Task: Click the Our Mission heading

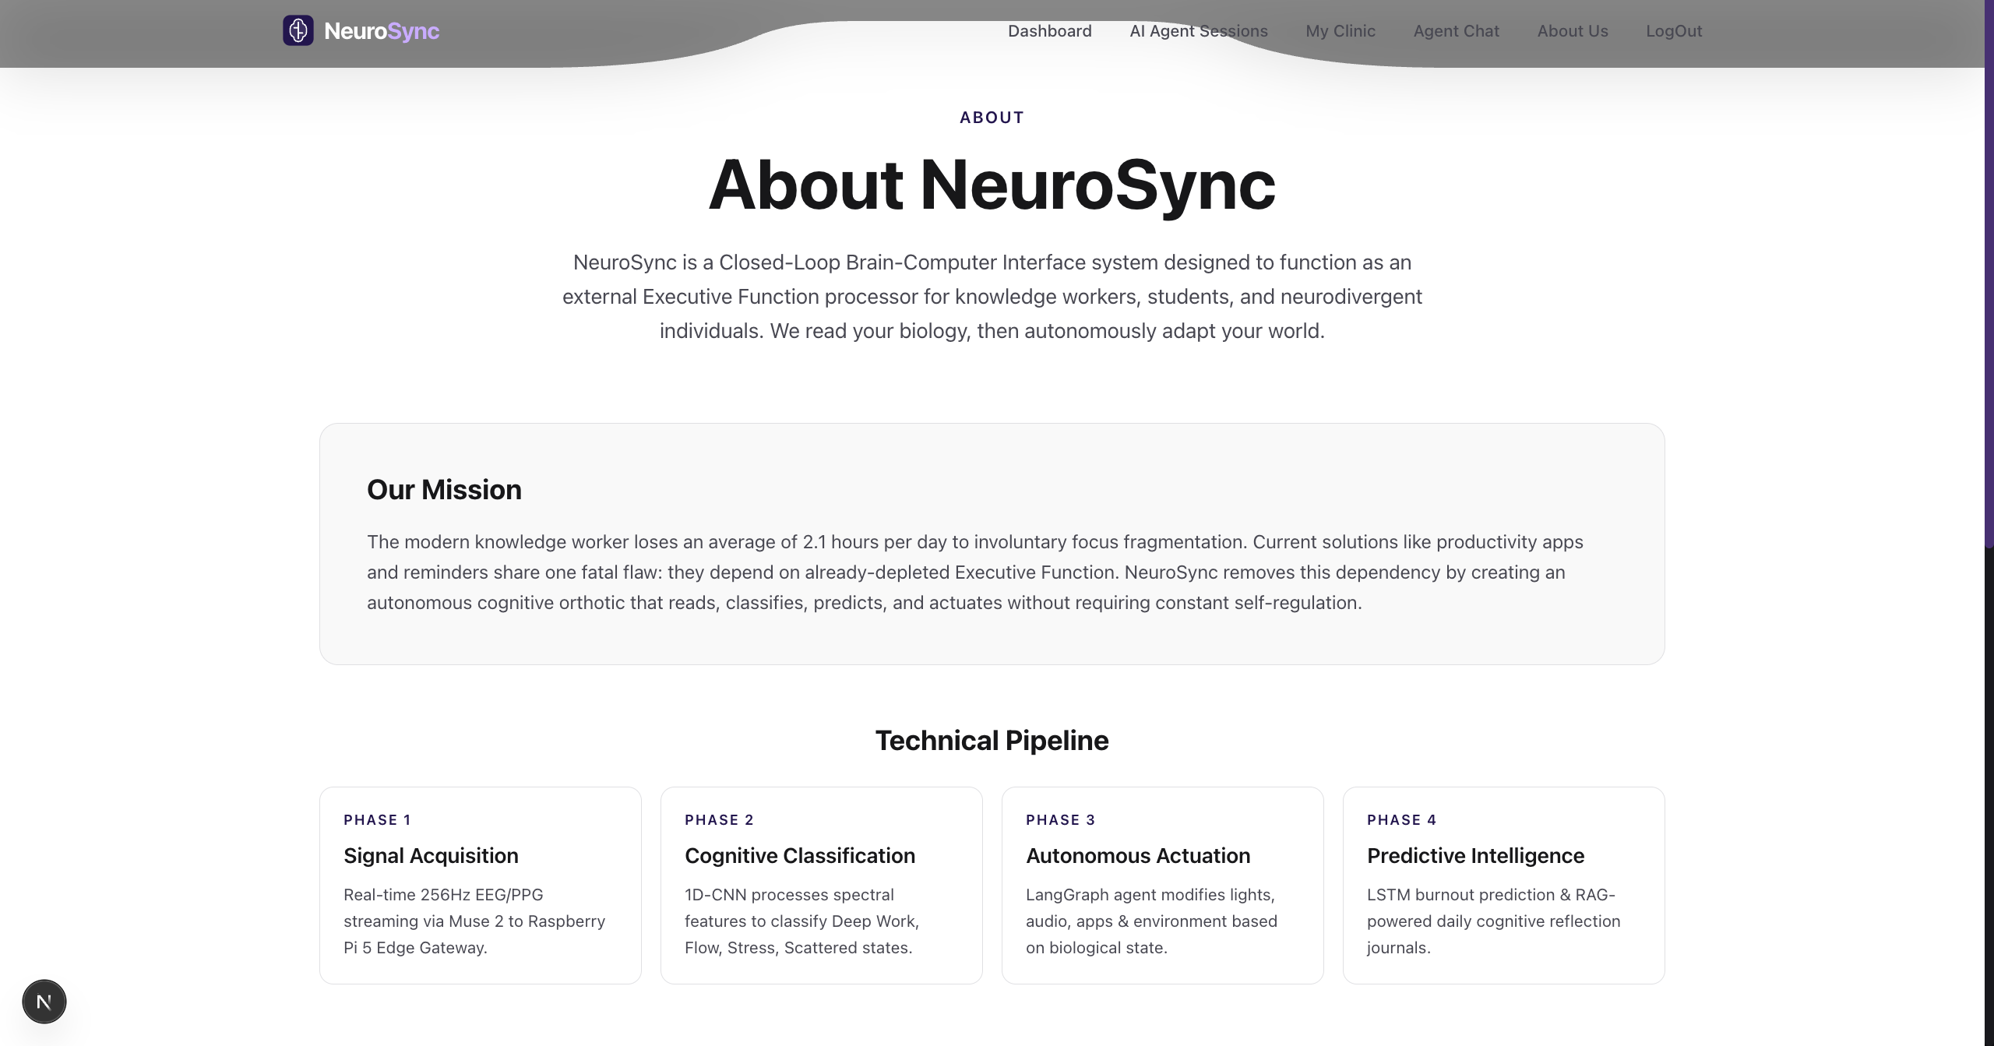Action: pyautogui.click(x=444, y=490)
